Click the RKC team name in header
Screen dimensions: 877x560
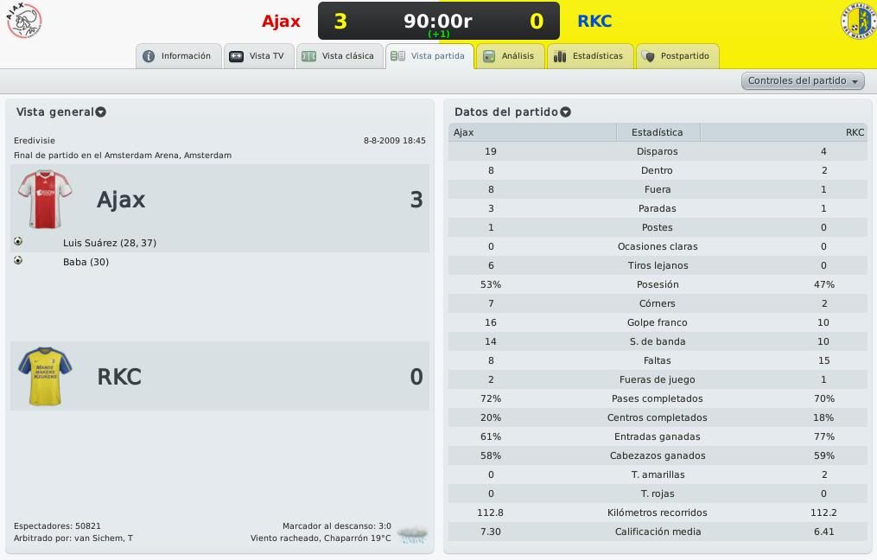(x=594, y=22)
